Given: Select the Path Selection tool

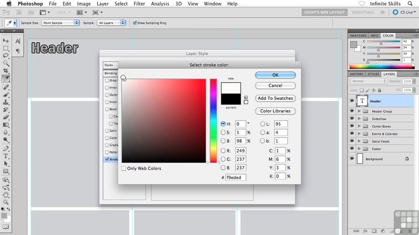Looking at the screenshot, I should coord(6,163).
